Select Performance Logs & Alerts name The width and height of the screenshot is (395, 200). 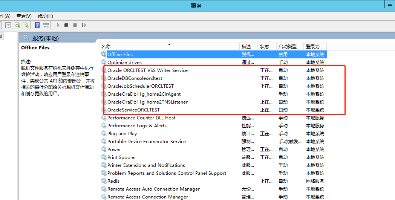(137, 126)
